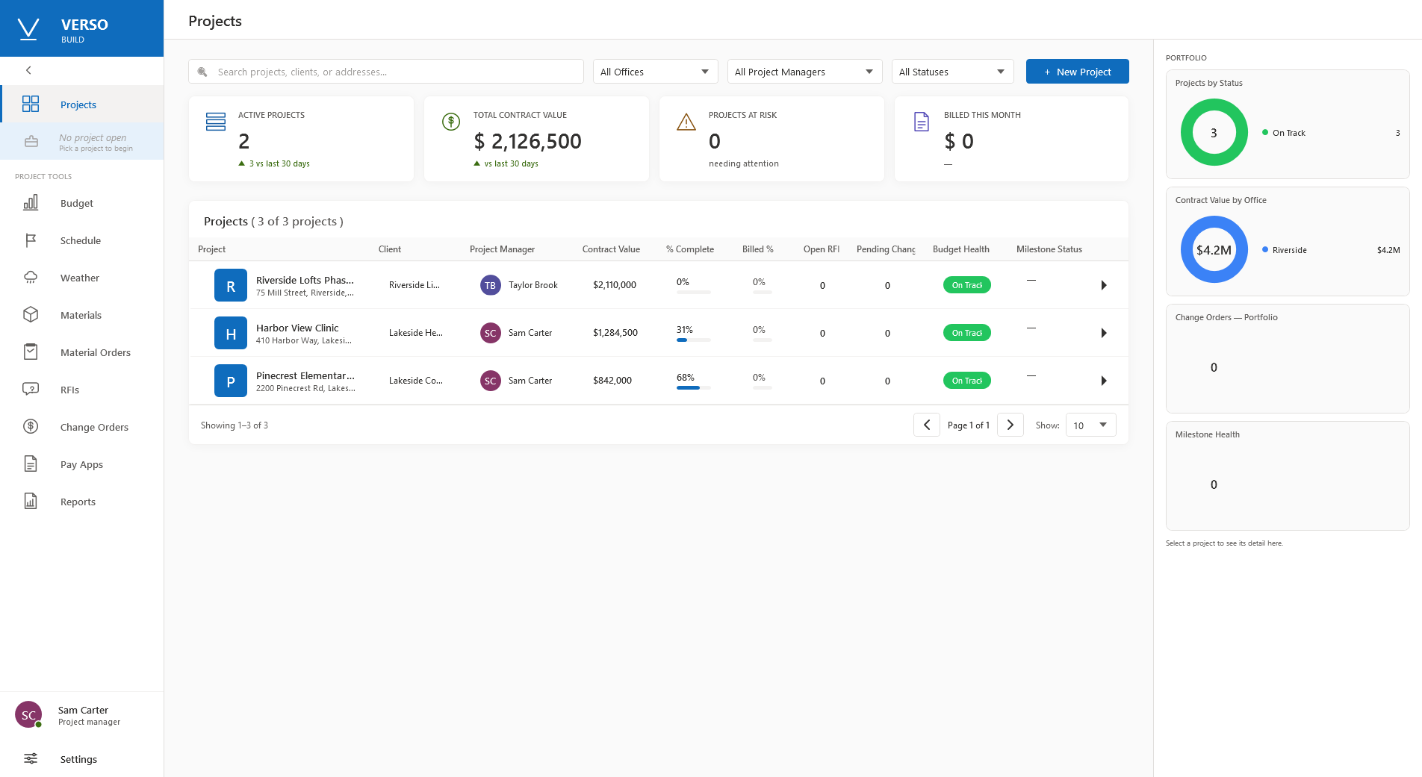Open the All Offices dropdown
Viewport: 1422px width, 777px height.
[x=655, y=72]
